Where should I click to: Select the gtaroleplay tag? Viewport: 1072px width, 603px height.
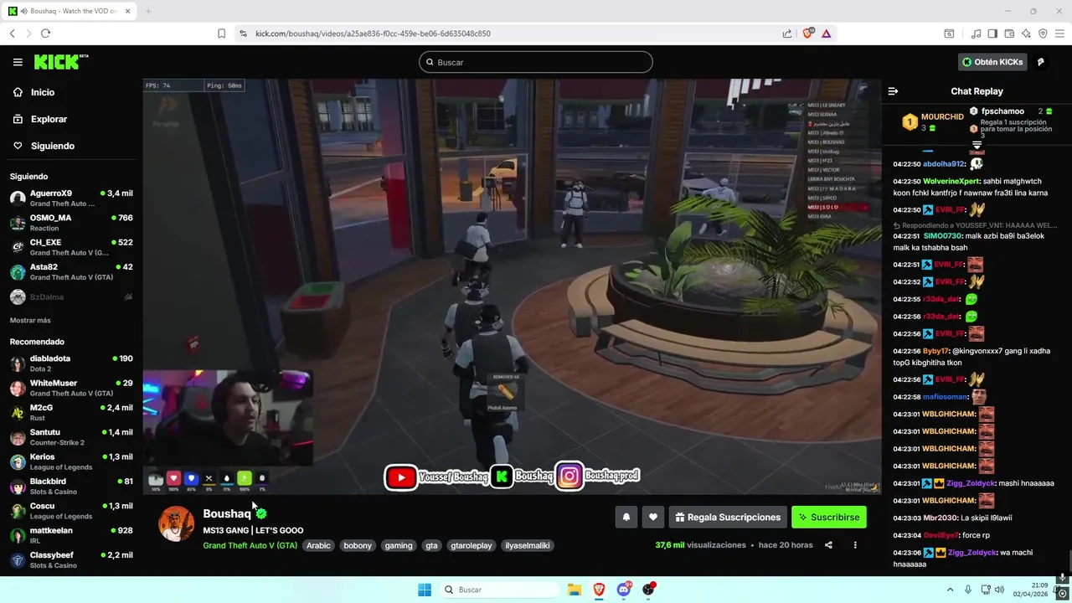click(472, 545)
